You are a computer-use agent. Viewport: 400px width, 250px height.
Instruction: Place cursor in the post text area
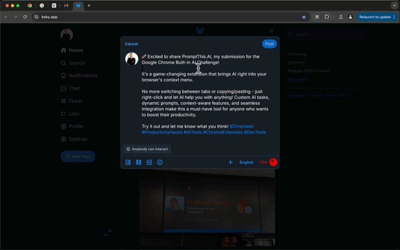pyautogui.click(x=205, y=94)
